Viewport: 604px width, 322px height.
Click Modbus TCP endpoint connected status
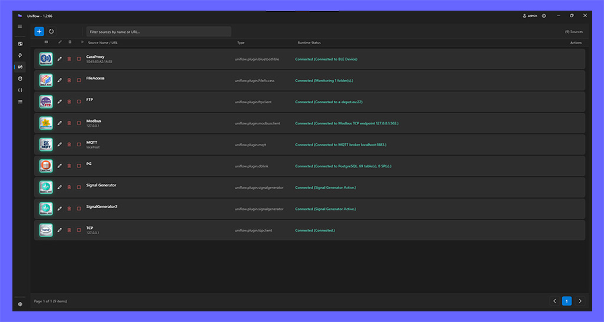click(x=347, y=123)
